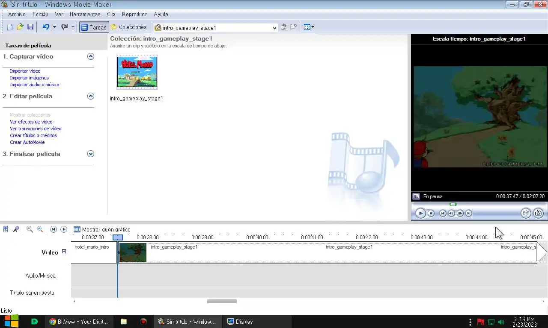Screen dimensions: 548x328
Task: Open the Clip menu
Action: [111, 14]
